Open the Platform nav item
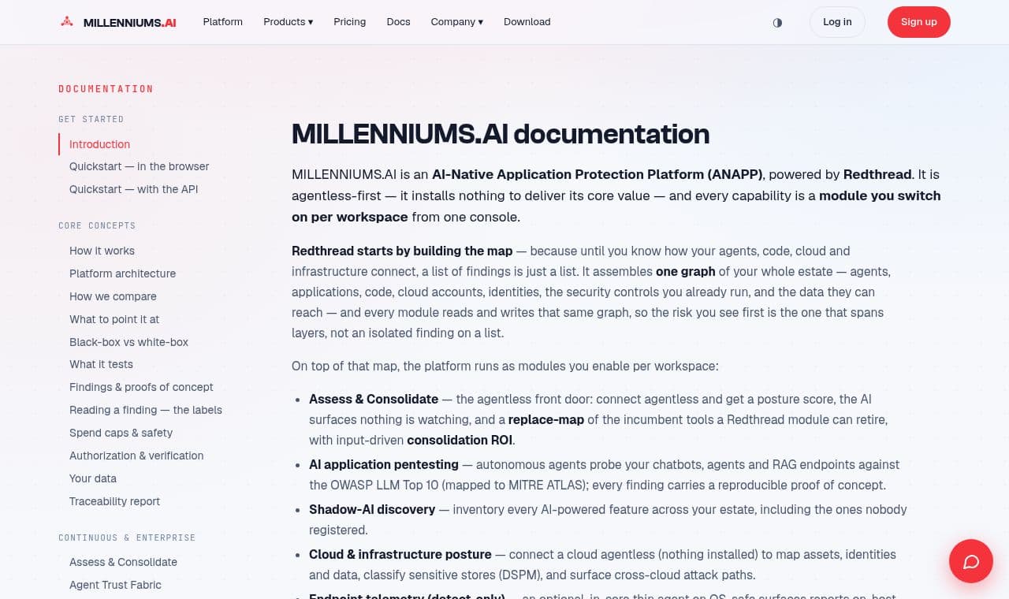The height and width of the screenshot is (599, 1009). pos(223,22)
